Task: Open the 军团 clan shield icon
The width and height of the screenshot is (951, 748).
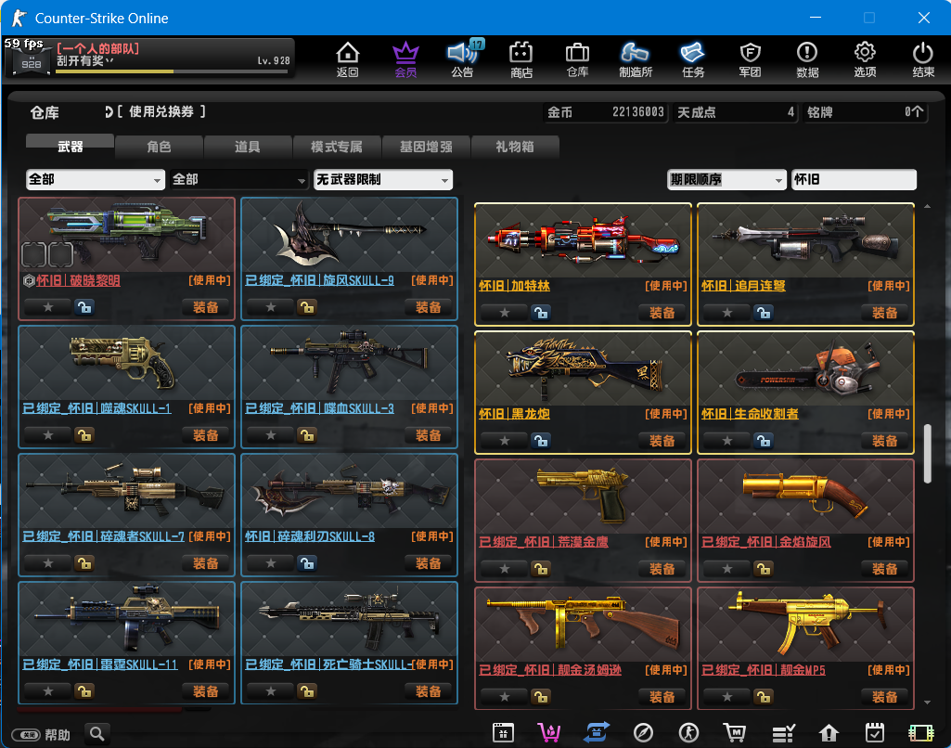Action: (751, 59)
